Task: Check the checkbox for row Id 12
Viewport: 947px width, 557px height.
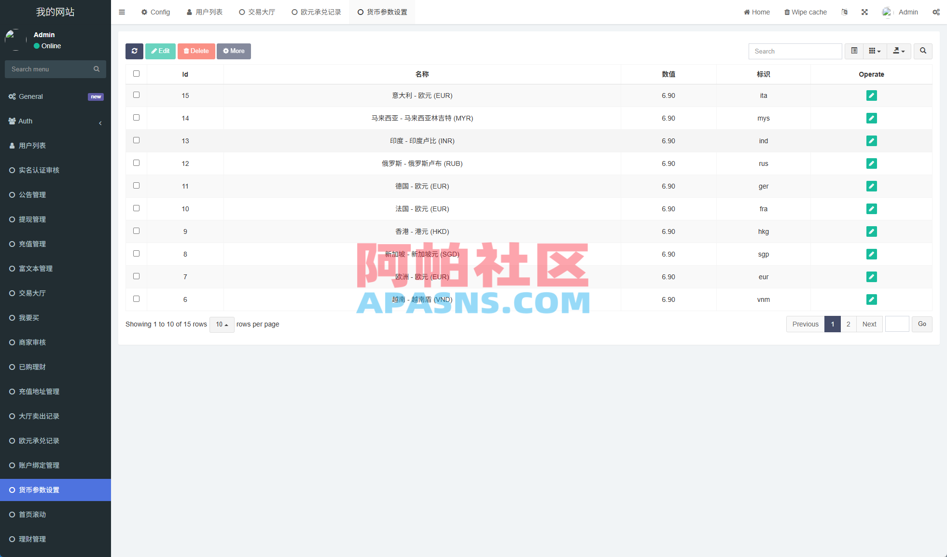Action: 136,163
